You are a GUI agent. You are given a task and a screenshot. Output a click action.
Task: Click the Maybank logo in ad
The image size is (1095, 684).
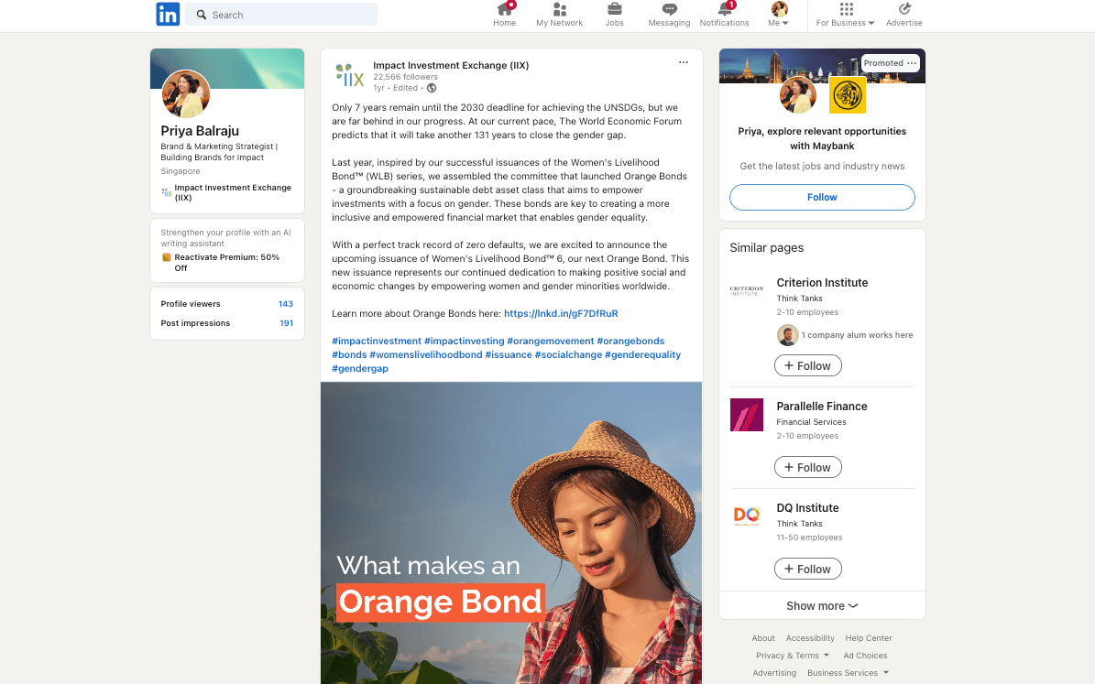pos(847,95)
